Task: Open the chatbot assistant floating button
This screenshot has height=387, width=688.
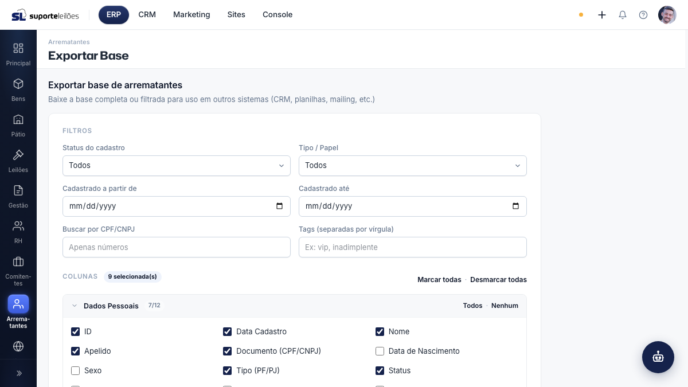Action: 658,357
